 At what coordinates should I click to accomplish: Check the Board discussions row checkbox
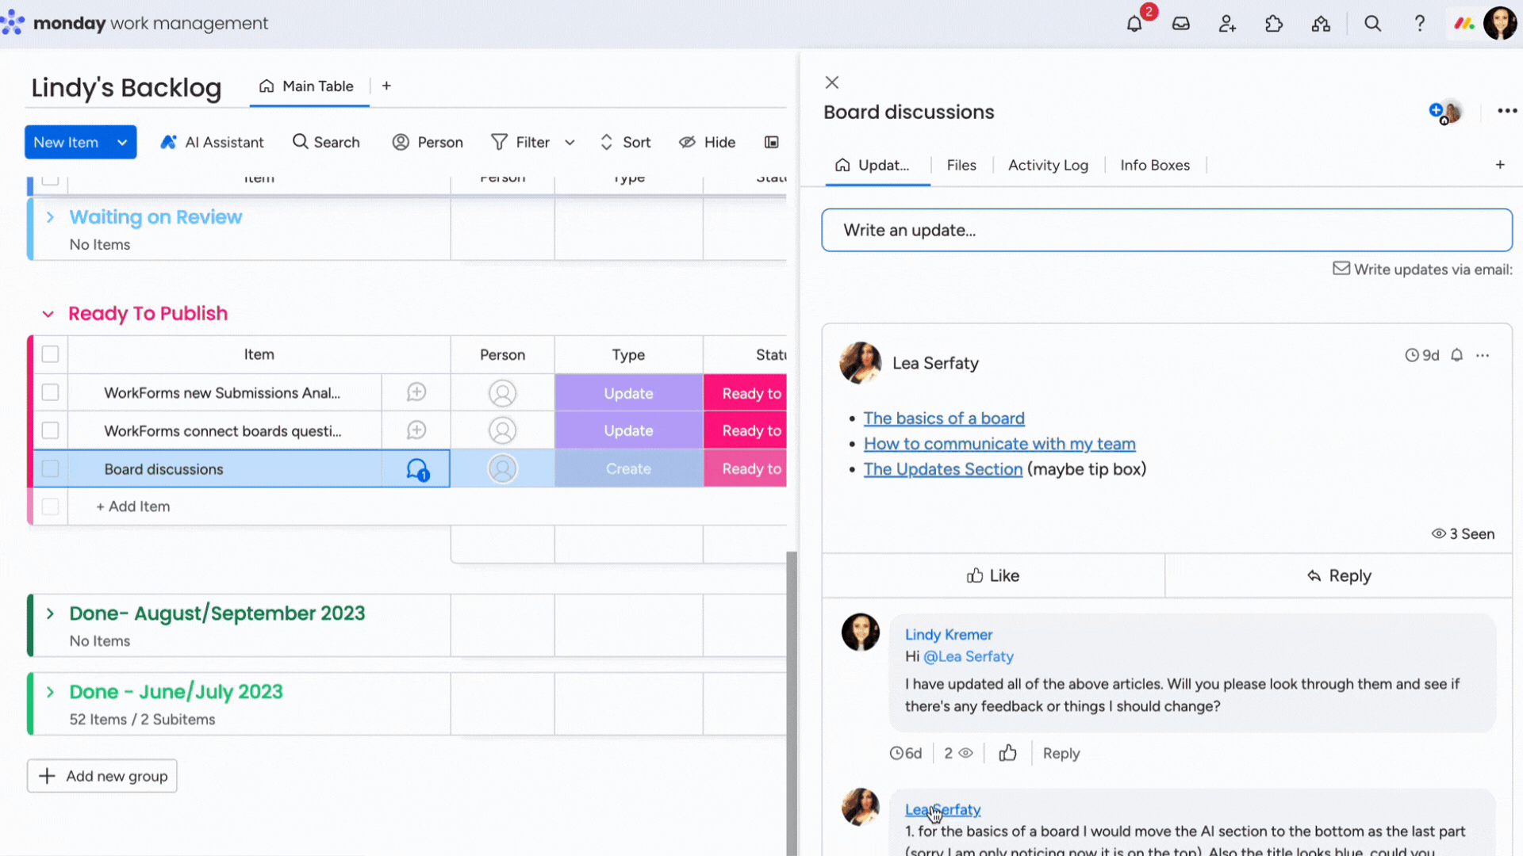50,468
